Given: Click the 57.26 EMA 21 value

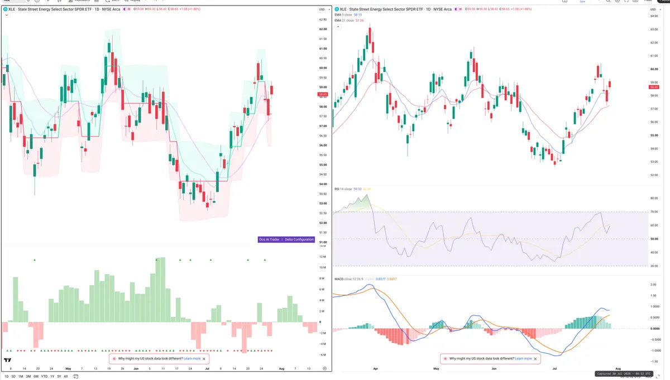Looking at the screenshot, I should point(360,21).
